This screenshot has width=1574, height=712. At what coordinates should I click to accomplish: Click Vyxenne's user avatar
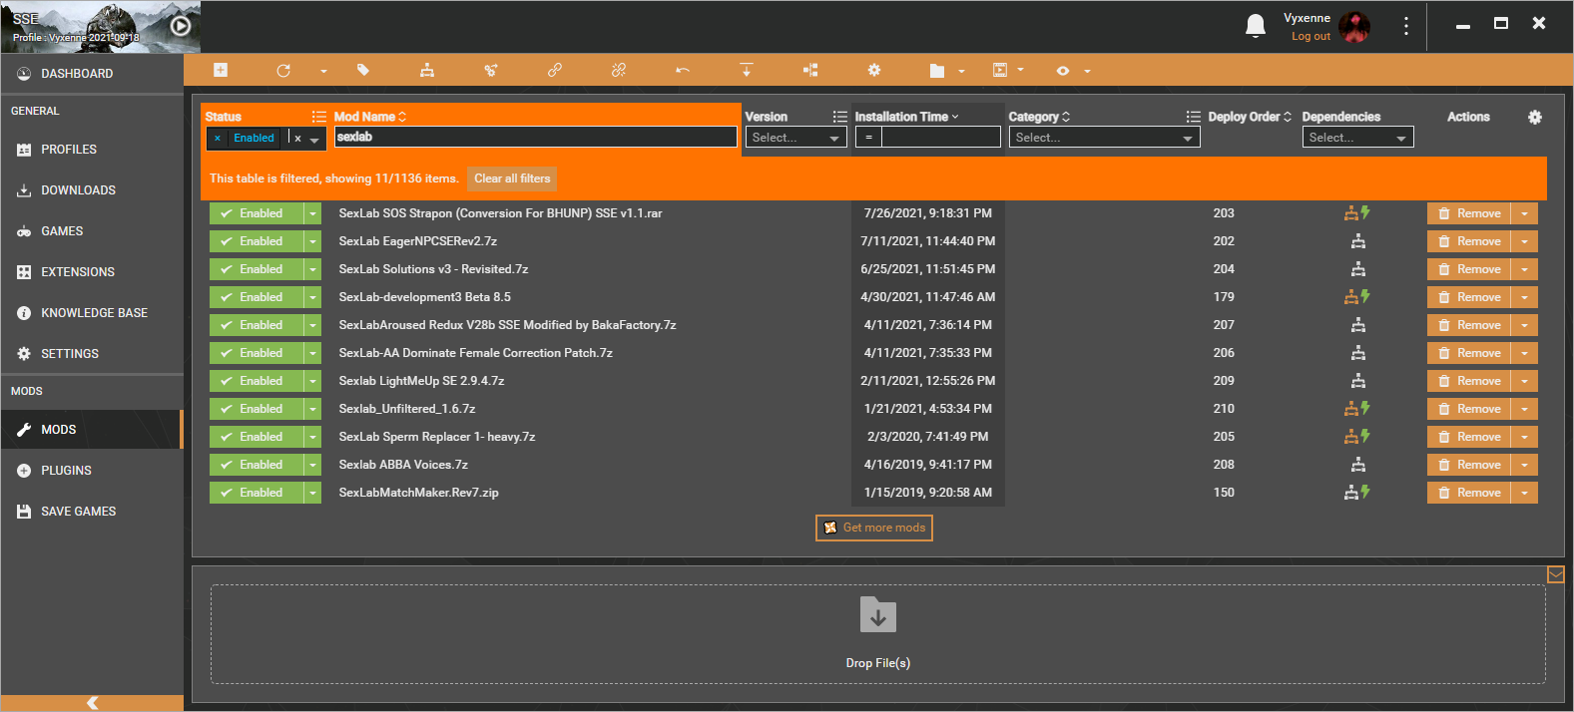[x=1355, y=27]
